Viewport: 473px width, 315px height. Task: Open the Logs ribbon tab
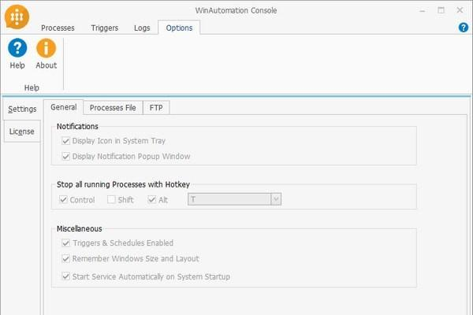pyautogui.click(x=142, y=28)
